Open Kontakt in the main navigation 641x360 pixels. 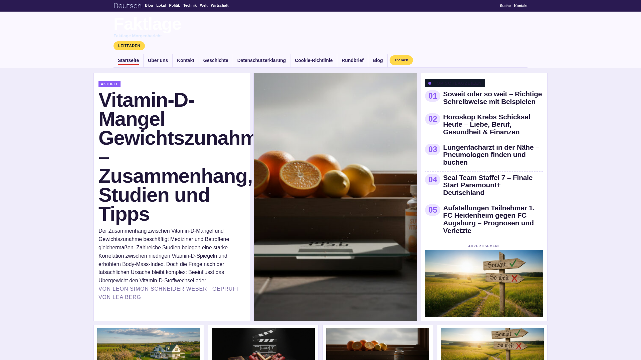point(186,61)
